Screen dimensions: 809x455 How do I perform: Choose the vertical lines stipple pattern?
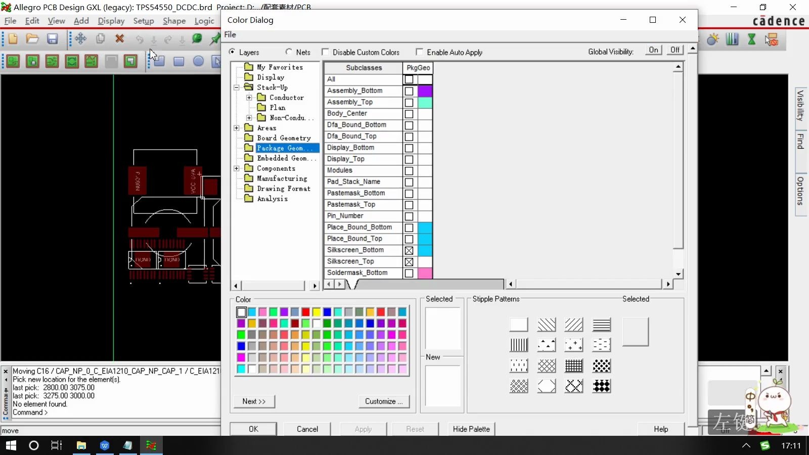click(519, 345)
